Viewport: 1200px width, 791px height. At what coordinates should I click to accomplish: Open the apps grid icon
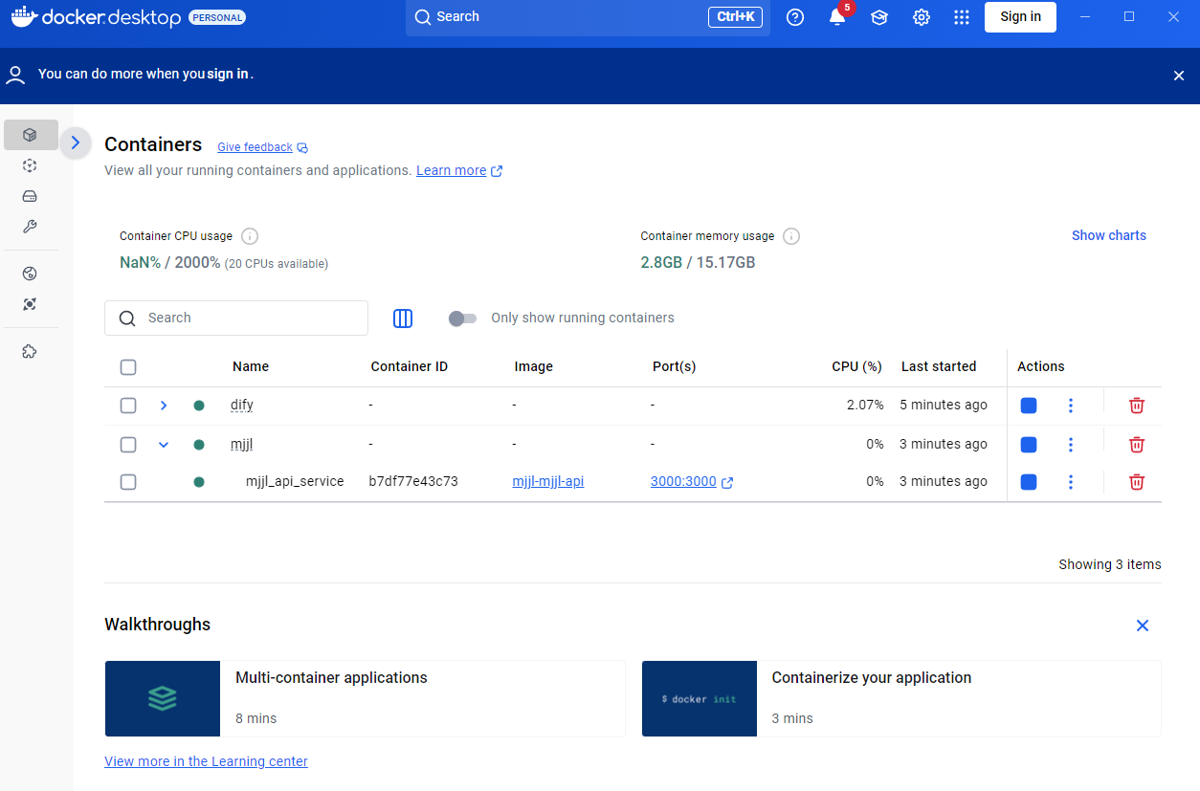pos(963,17)
